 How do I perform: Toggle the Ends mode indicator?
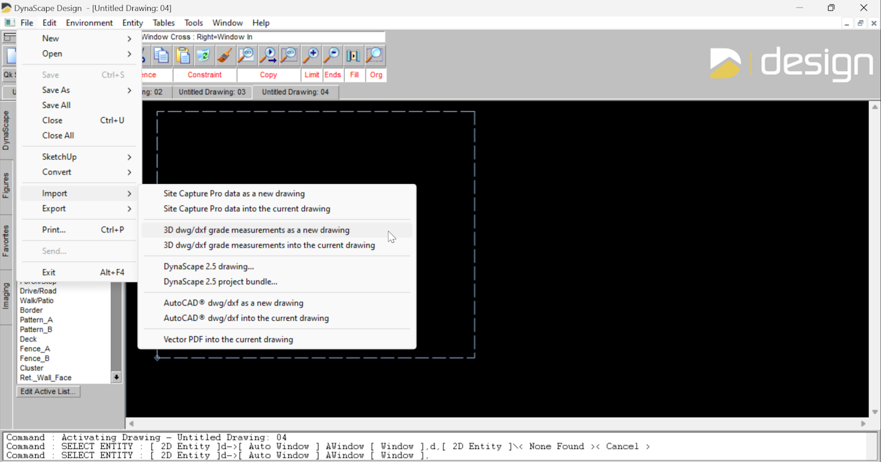click(x=332, y=75)
